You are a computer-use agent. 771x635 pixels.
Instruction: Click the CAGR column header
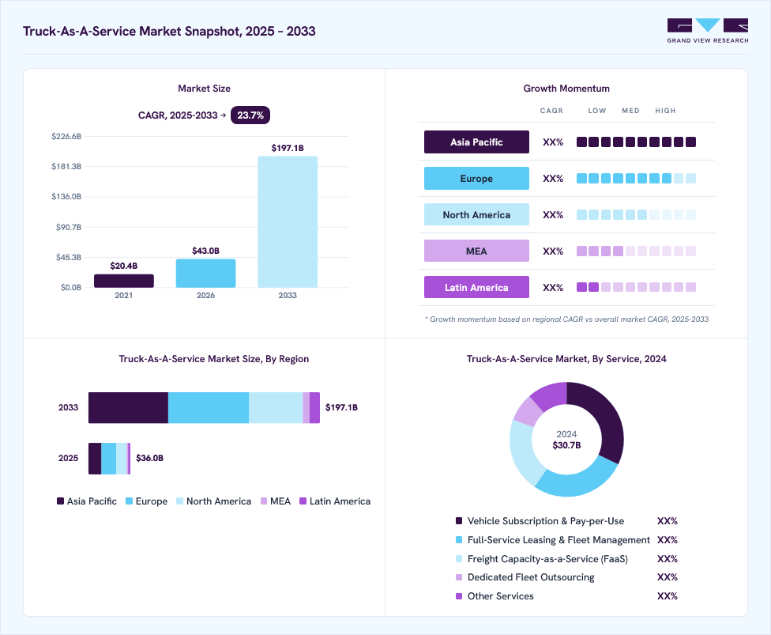(x=551, y=111)
